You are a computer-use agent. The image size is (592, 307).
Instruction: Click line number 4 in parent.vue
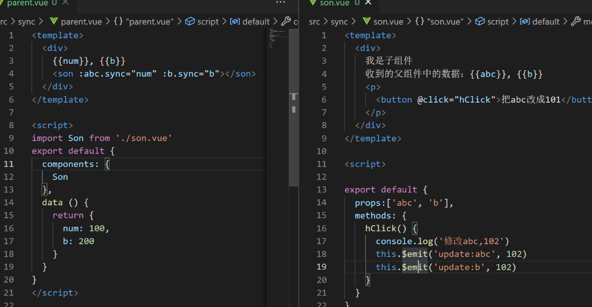click(11, 74)
